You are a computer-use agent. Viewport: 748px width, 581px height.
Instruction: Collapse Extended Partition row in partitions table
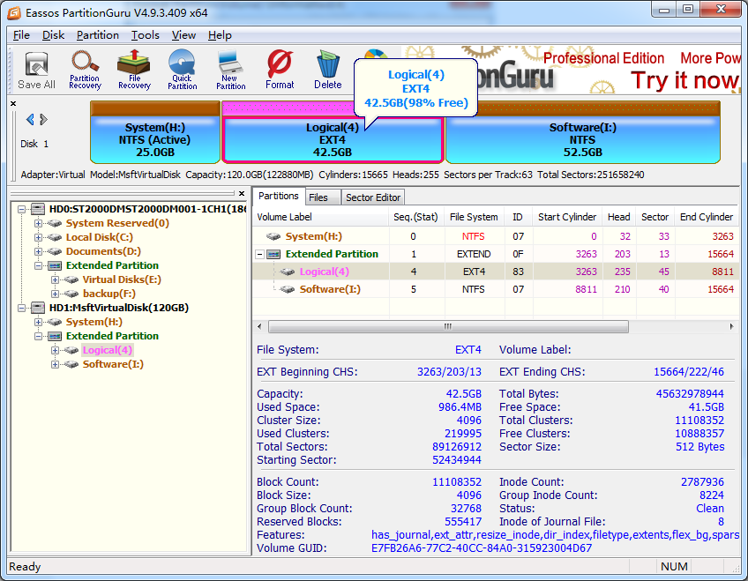tap(259, 254)
